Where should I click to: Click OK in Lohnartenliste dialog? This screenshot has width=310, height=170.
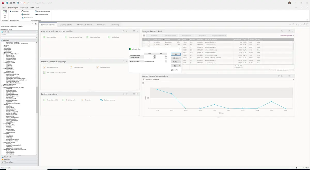pos(176,54)
